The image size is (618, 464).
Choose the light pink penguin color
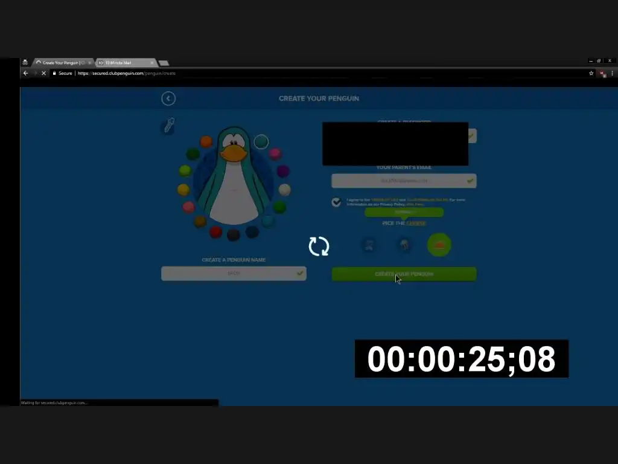pos(188,207)
